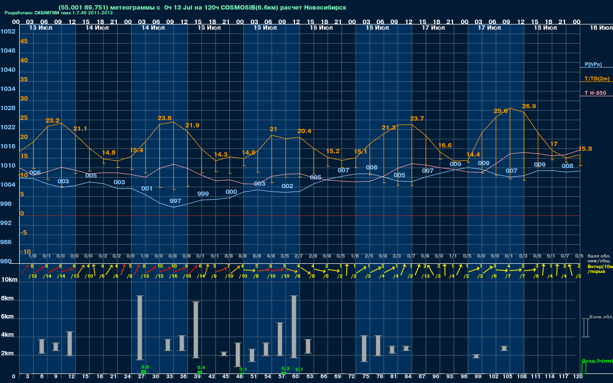Select the T/TD(2m) legend label
Image resolution: width=613 pixels, height=383 pixels.
coord(597,79)
